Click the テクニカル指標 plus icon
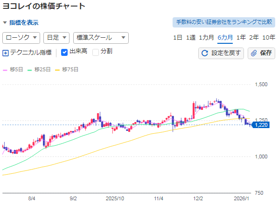Image resolution: width=278 pixels, height=204 pixels. click(5, 53)
